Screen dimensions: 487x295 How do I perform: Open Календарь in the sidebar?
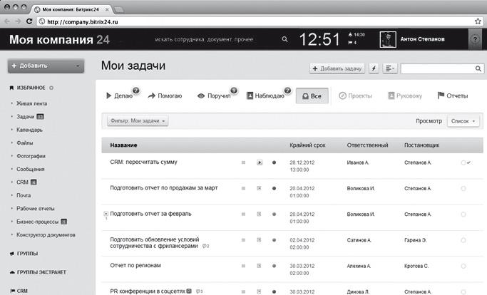point(29,130)
